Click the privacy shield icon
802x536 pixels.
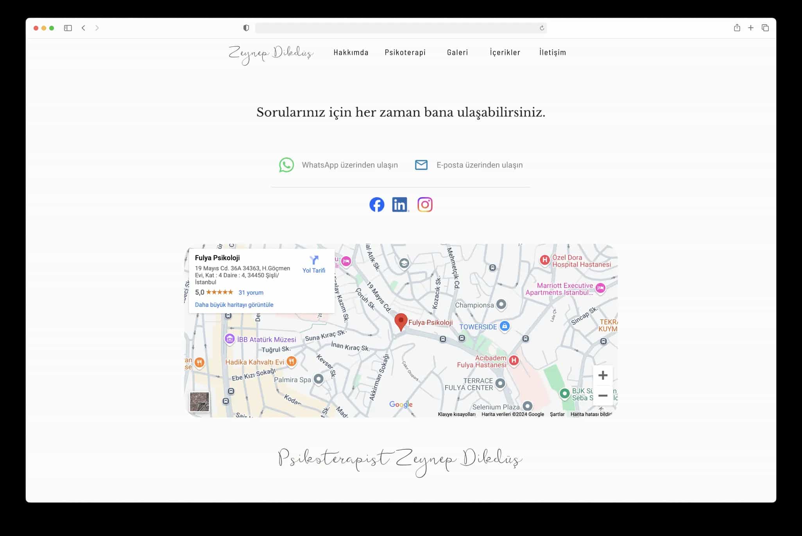(246, 28)
